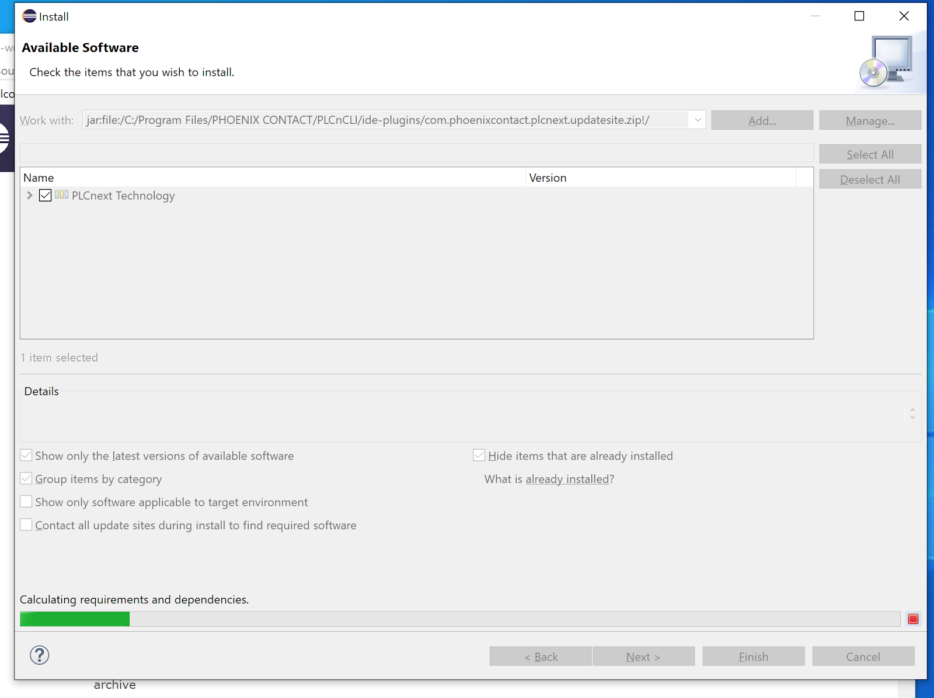
Task: Cancel the Install dialog
Action: click(863, 657)
